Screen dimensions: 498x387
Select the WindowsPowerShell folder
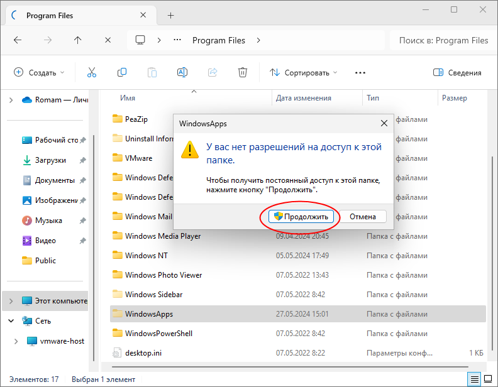click(152, 334)
